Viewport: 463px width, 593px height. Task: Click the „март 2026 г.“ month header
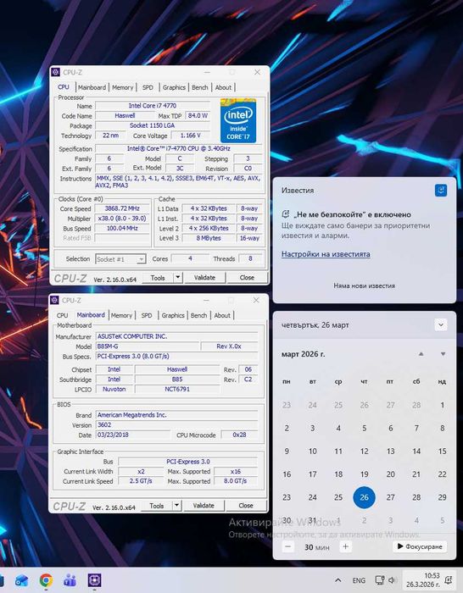[x=304, y=354]
